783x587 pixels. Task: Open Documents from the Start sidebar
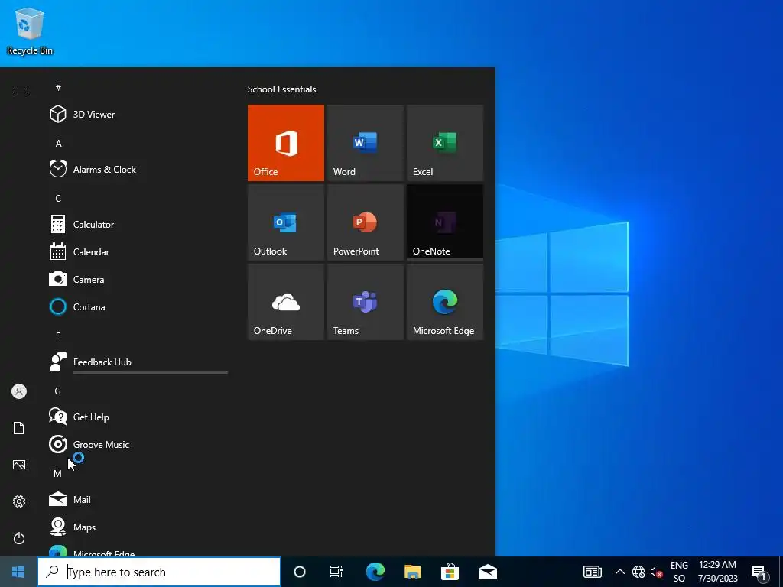click(19, 428)
